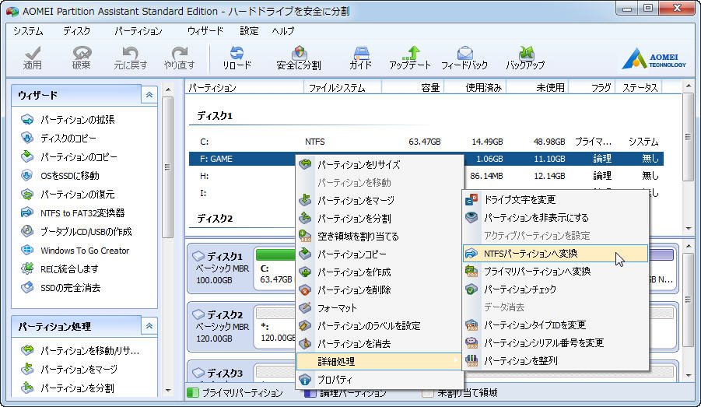Select パーティションシリアル番号を変更 submenu entry
This screenshot has width=701, height=407.
556,342
